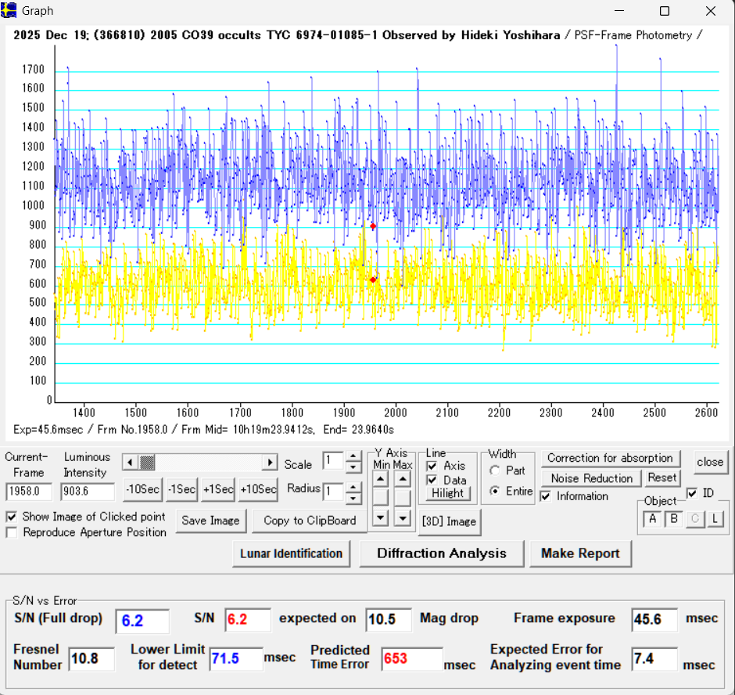The height and width of the screenshot is (695, 735).
Task: Decrease the Radius spinner value
Action: click(x=353, y=498)
